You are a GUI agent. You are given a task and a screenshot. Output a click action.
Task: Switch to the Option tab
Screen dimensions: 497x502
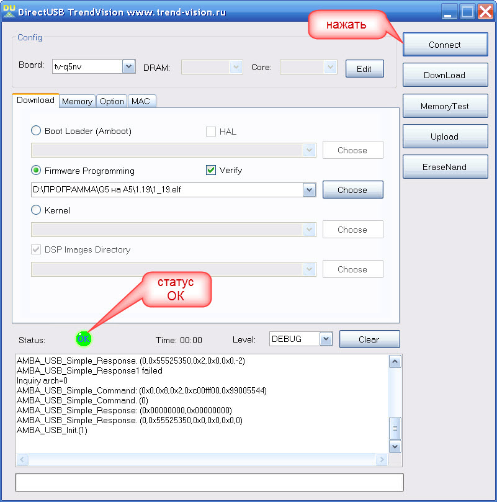click(112, 101)
